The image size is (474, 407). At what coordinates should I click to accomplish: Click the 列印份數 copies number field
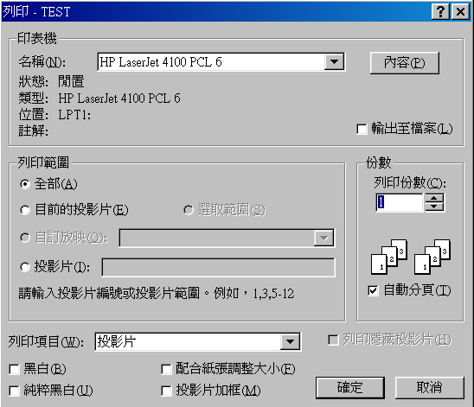pos(399,202)
